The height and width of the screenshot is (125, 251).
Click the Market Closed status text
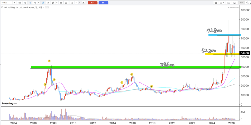(x=234, y=7)
